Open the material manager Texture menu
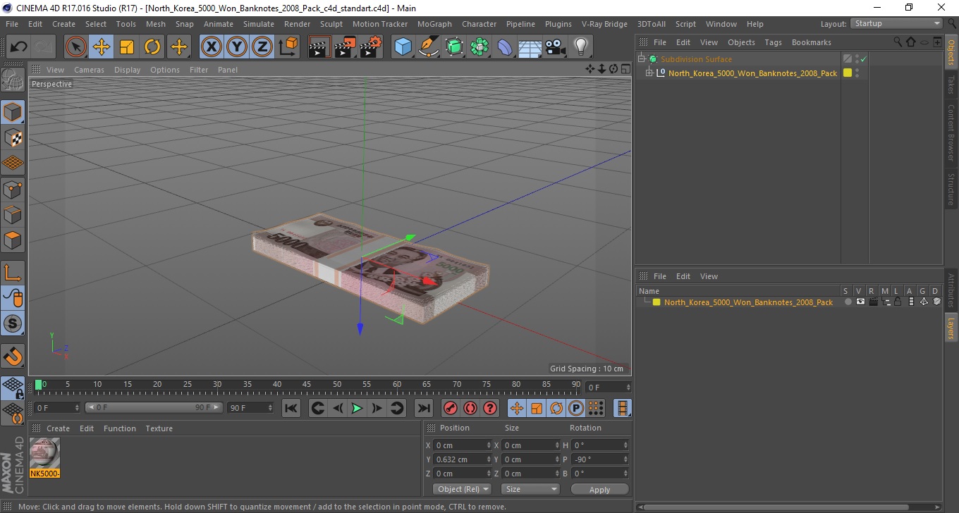This screenshot has width=959, height=513. (159, 428)
